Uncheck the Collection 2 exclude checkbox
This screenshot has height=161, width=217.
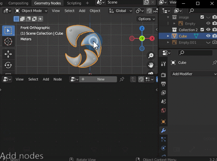pos(202,30)
